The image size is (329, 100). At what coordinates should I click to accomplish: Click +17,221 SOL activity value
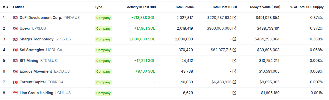coord(145,61)
